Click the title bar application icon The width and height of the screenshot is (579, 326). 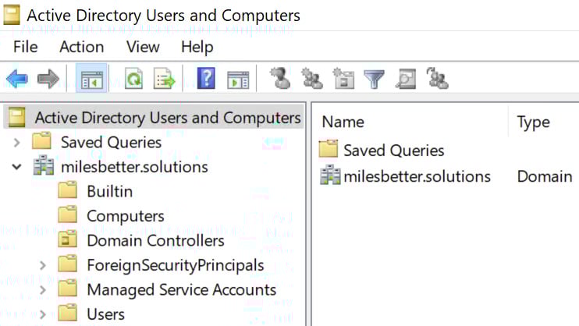click(12, 15)
